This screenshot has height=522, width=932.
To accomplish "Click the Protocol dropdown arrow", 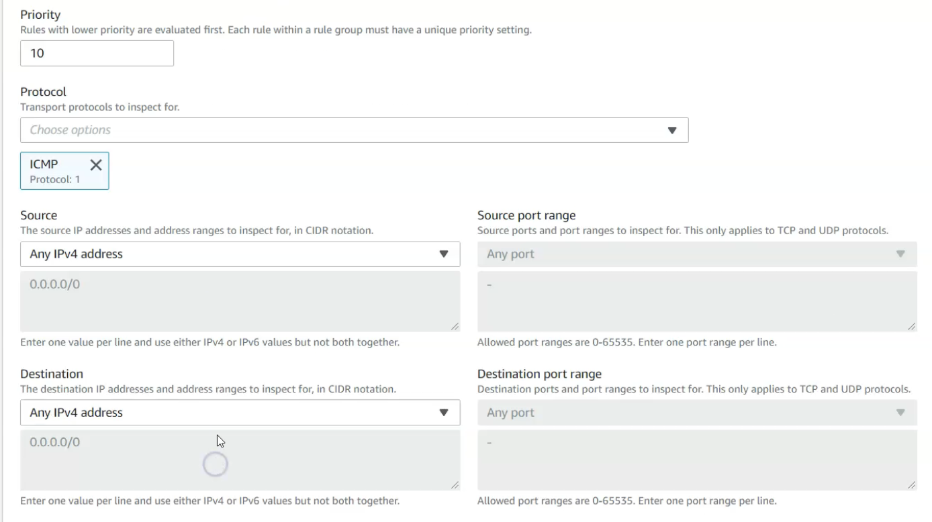I will 672,130.
